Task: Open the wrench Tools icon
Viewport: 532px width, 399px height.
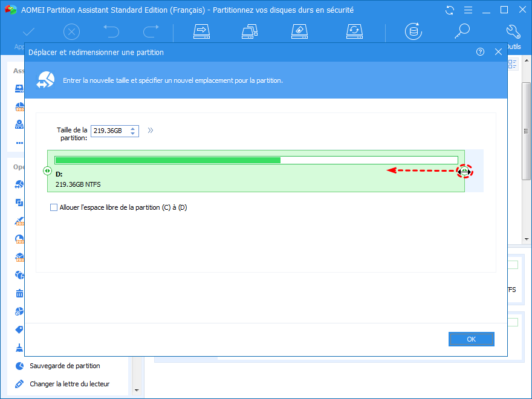Action: 513,31
